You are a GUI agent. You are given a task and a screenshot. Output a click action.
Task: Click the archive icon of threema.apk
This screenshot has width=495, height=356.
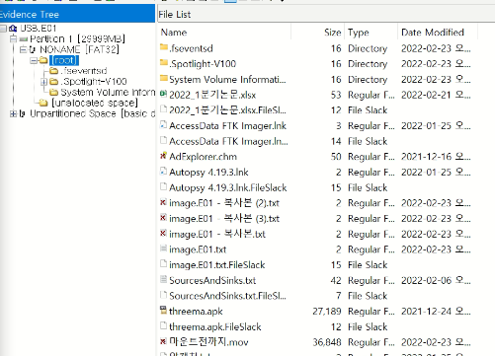point(163,310)
